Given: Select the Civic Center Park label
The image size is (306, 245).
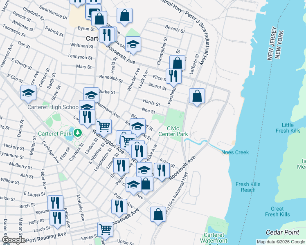Looking at the screenshot, I should click(x=173, y=131).
